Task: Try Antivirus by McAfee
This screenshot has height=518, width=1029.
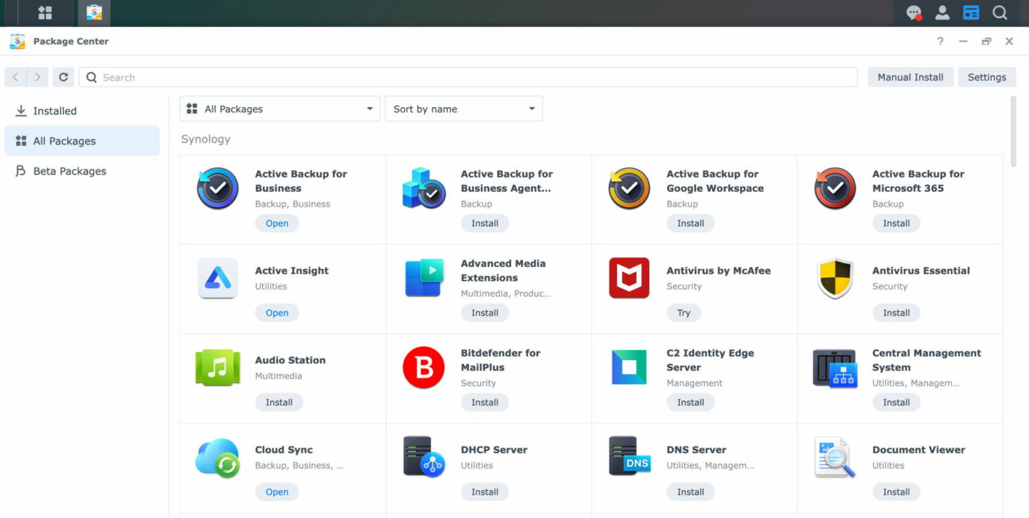Action: pos(683,313)
